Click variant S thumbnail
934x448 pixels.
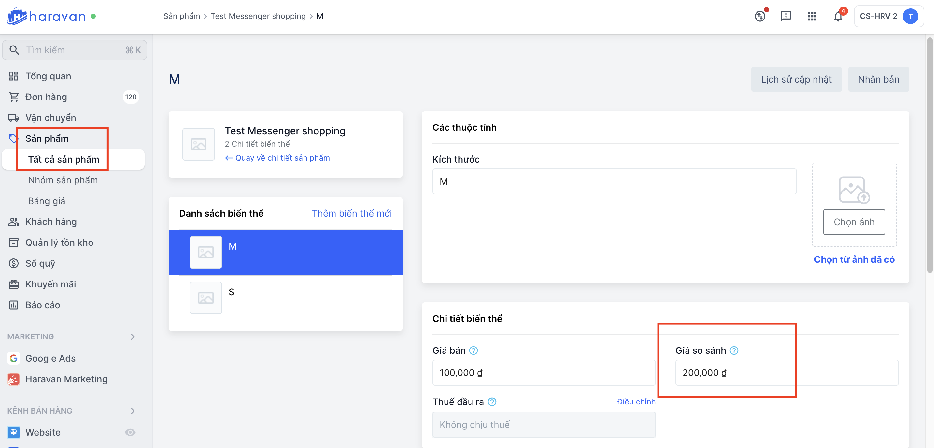[205, 298]
